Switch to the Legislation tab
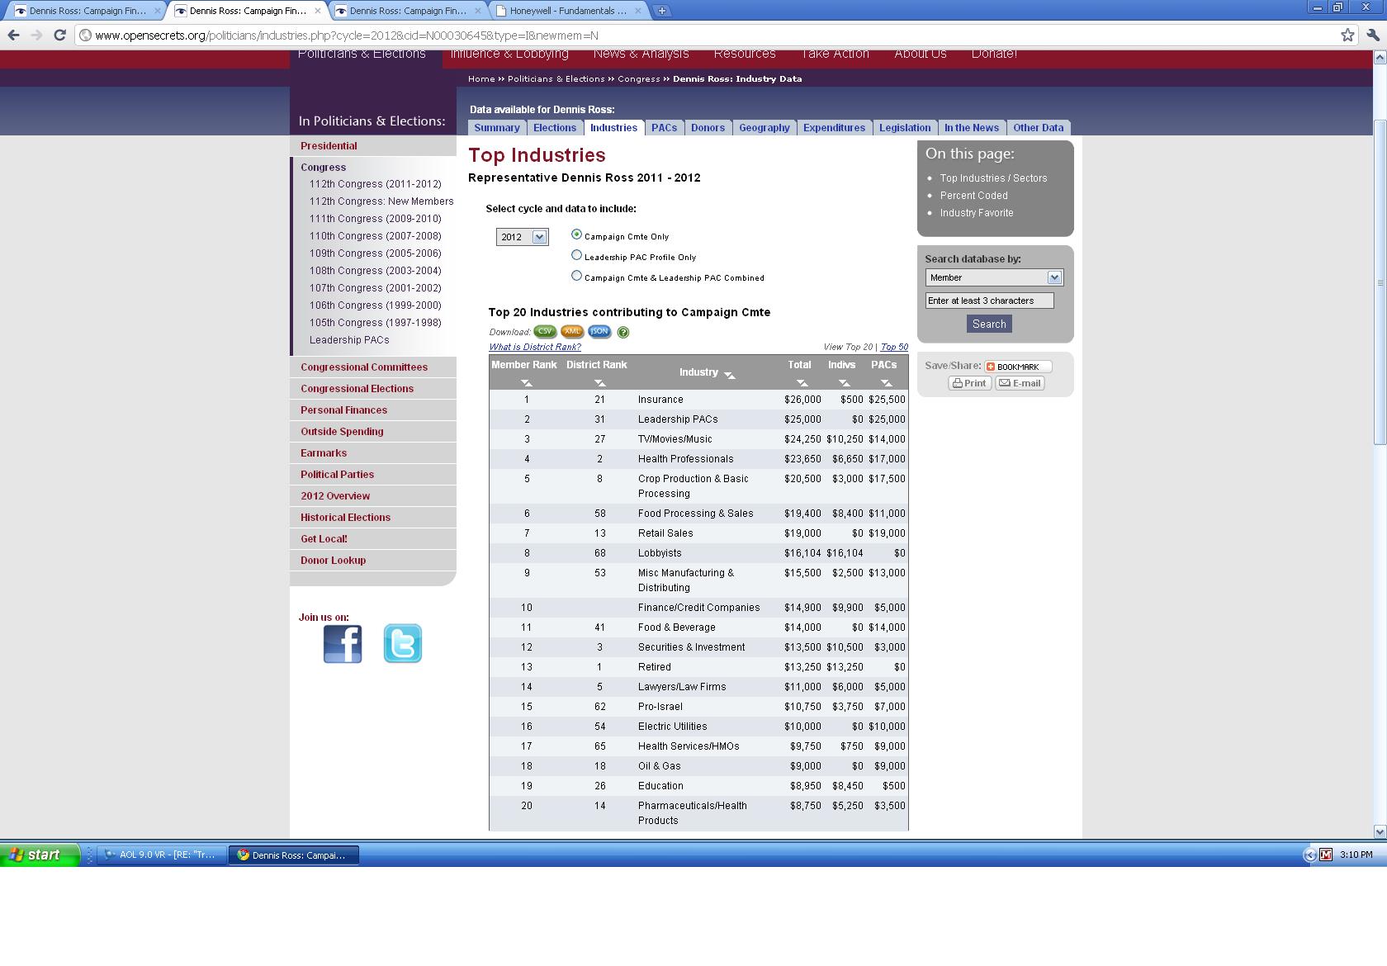This screenshot has width=1387, height=966. (x=904, y=128)
